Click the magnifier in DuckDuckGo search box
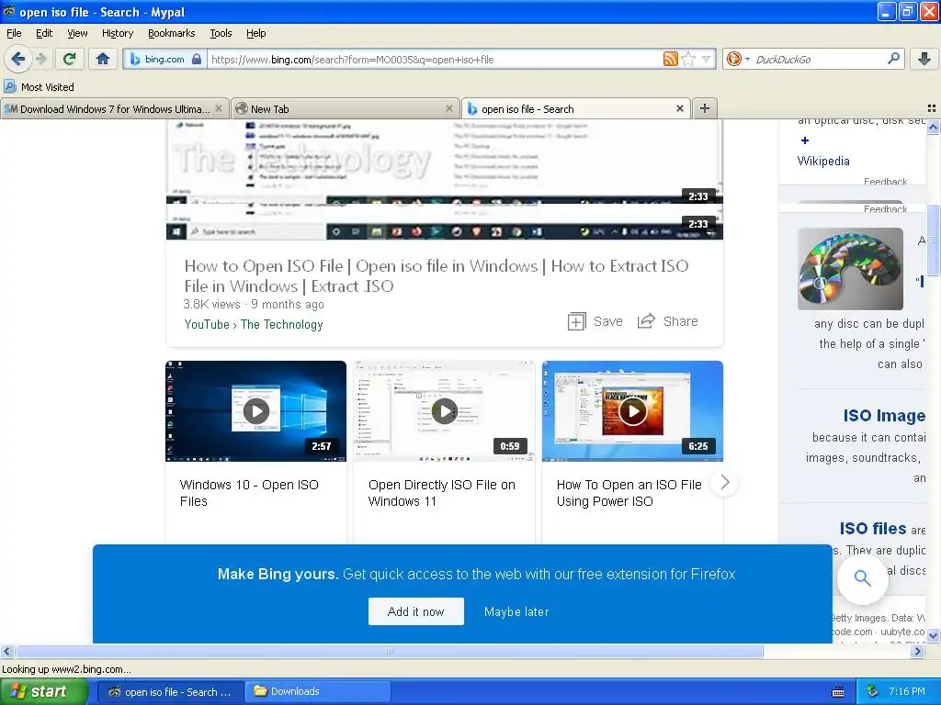941x705 pixels. (x=893, y=59)
